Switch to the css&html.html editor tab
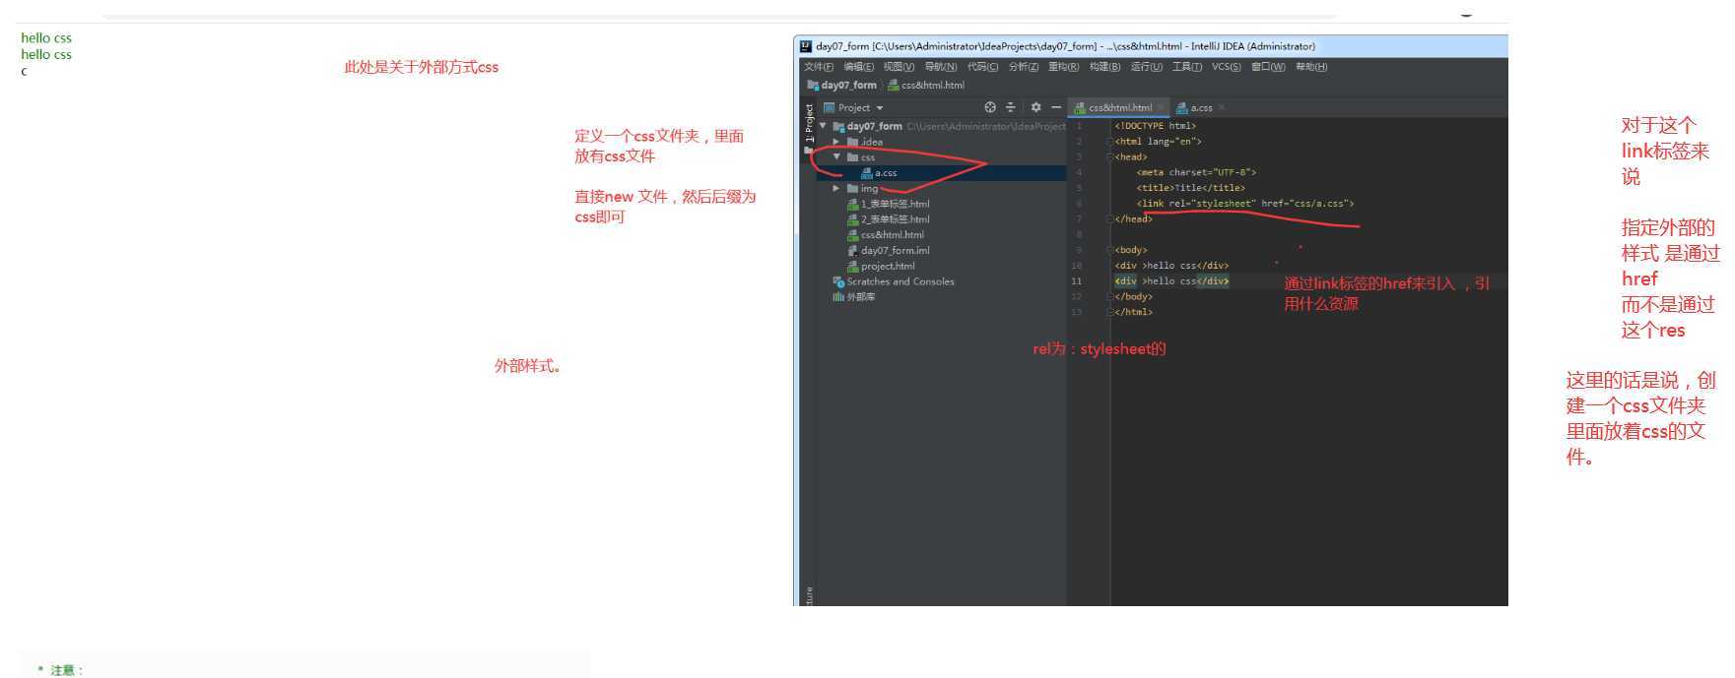The width and height of the screenshot is (1735, 678). pyautogui.click(x=1120, y=107)
